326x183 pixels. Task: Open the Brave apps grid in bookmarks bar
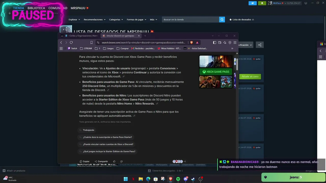point(61,48)
